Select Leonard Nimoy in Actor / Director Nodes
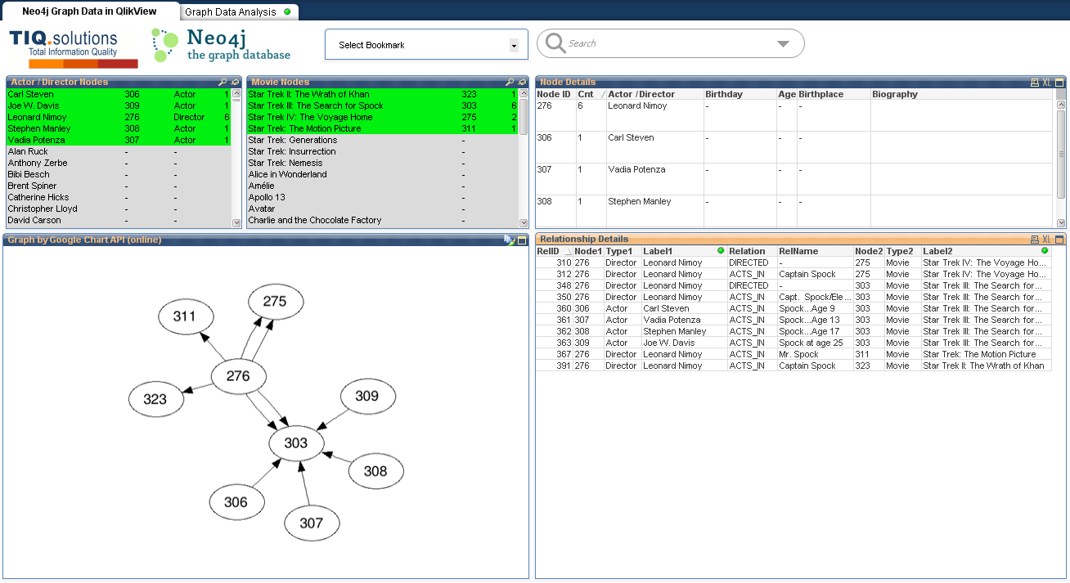This screenshot has height=583, width=1070. pos(119,117)
